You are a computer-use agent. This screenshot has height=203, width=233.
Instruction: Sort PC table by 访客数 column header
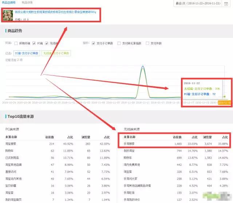point(50,137)
